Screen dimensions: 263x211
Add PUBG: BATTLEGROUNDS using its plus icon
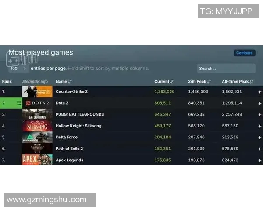[259, 115]
